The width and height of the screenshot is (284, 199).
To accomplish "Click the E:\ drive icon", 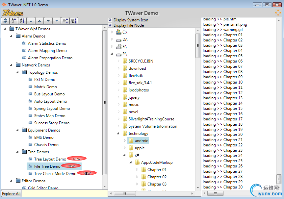I will click(x=119, y=46).
